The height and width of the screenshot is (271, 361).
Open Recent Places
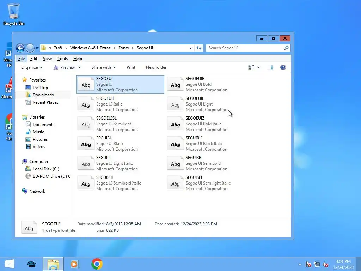pyautogui.click(x=42, y=102)
